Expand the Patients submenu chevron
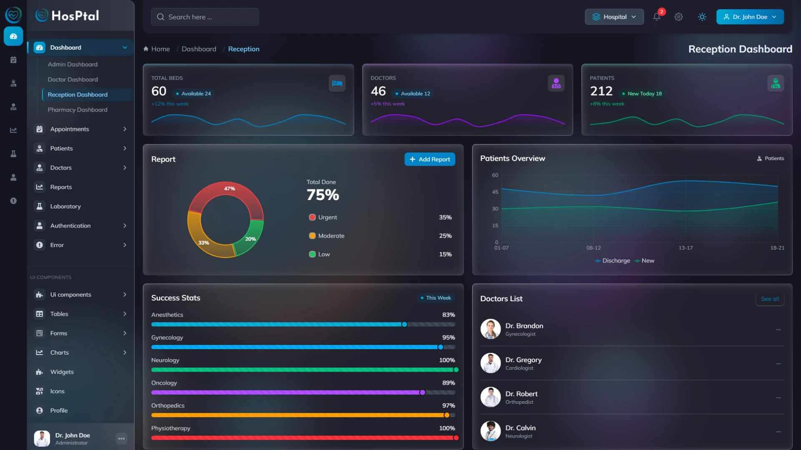 click(x=125, y=148)
